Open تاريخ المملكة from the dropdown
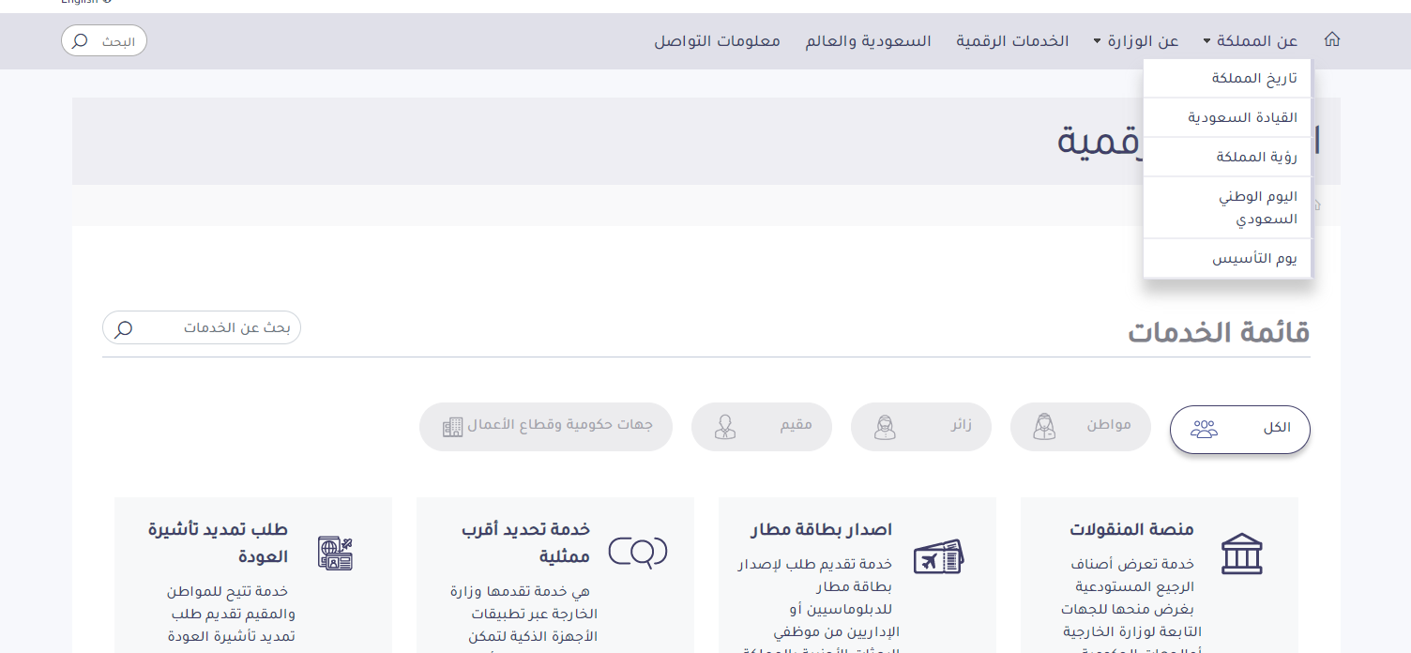Viewport: 1411px width, 653px height. click(1253, 79)
